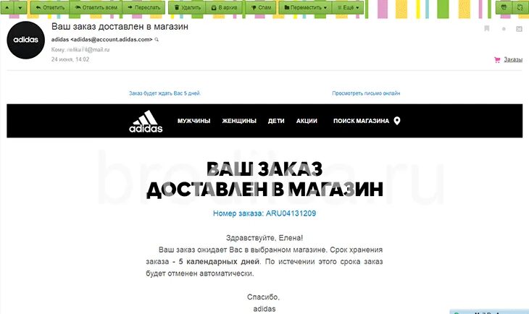Delete the email with Удалить
Viewport: 529px width, 314px height.
(x=187, y=7)
